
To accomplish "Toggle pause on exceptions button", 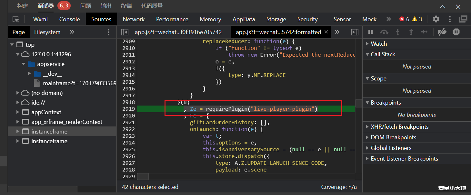I will [x=456, y=32].
